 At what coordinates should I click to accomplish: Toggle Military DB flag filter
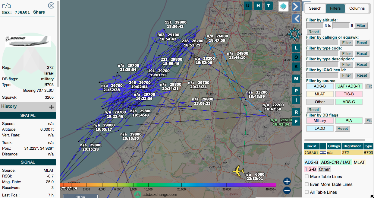(320, 121)
